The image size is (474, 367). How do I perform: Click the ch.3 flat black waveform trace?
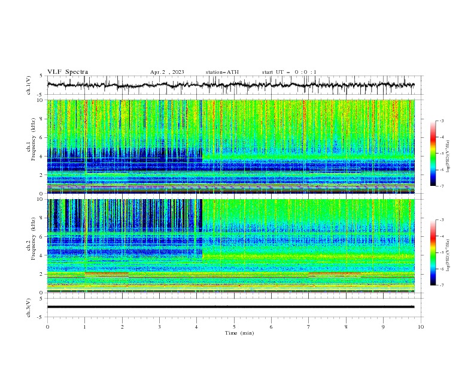coord(231,307)
